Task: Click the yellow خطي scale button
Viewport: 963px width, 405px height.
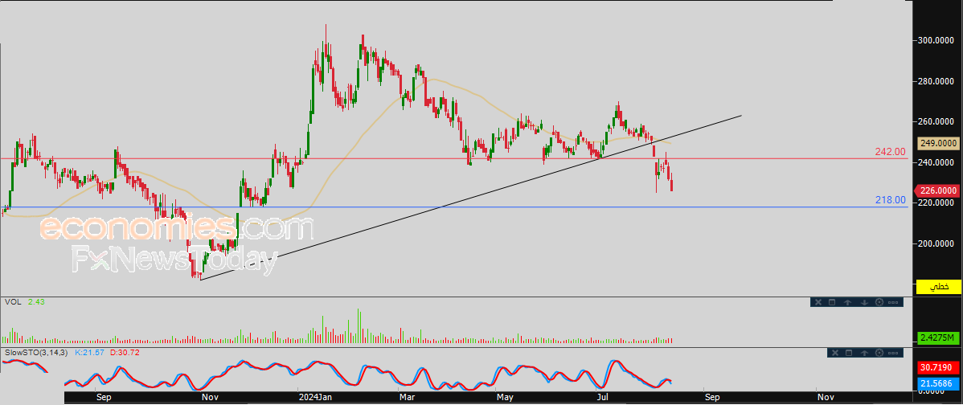Action: (x=938, y=287)
